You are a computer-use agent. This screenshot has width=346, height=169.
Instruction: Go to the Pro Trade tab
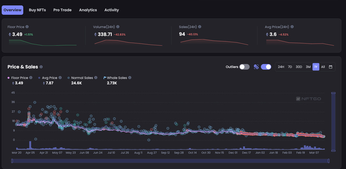[62, 10]
